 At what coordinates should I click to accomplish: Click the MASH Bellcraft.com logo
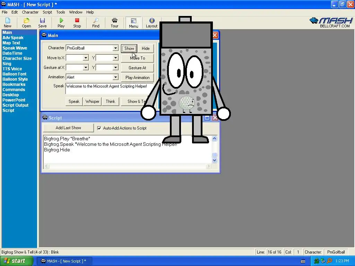tap(331, 23)
